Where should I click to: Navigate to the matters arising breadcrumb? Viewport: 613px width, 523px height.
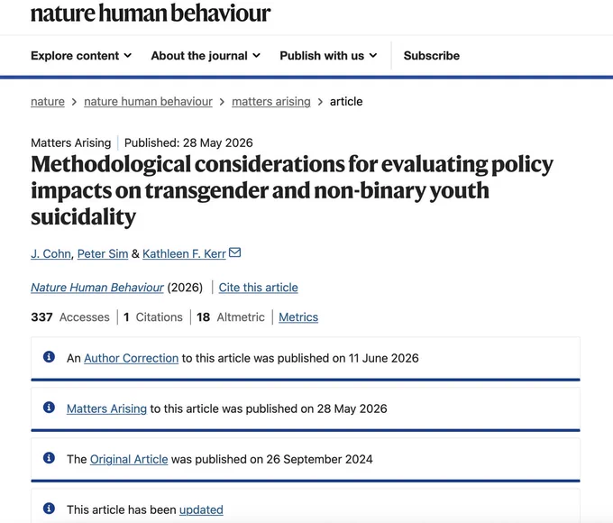271,101
